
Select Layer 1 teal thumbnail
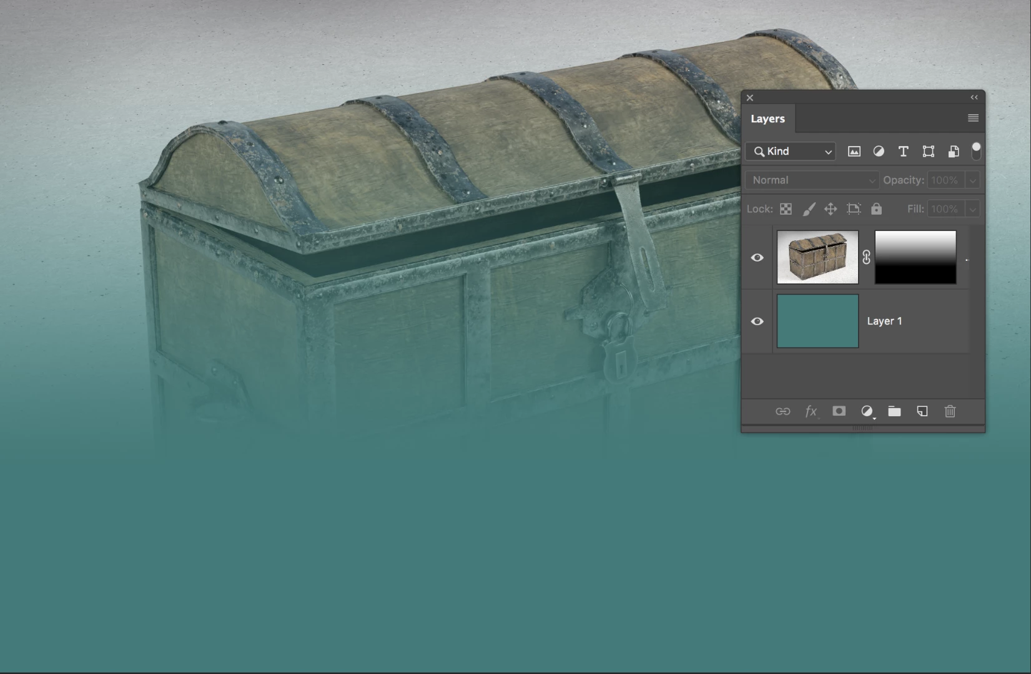tap(817, 321)
